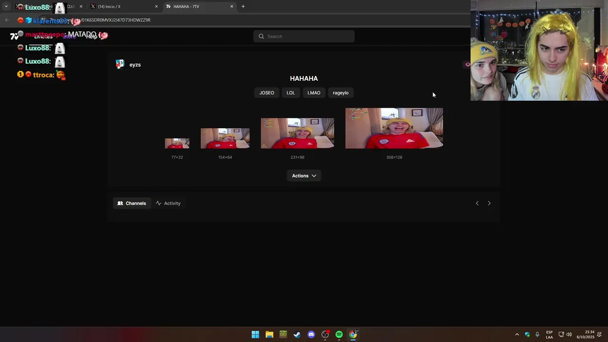Switch to the Inicio / X tab
Viewport: 608px width, 342px height.
(124, 7)
